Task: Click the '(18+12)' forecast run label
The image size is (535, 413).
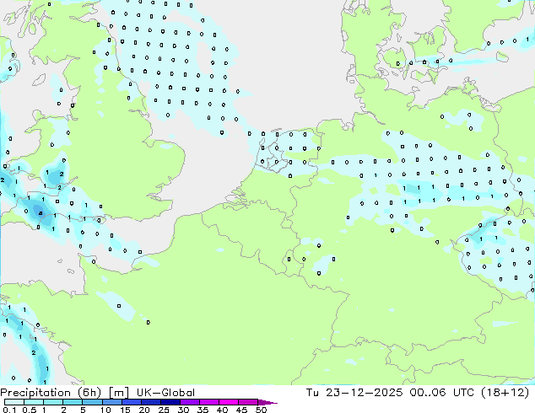Action: click(505, 393)
